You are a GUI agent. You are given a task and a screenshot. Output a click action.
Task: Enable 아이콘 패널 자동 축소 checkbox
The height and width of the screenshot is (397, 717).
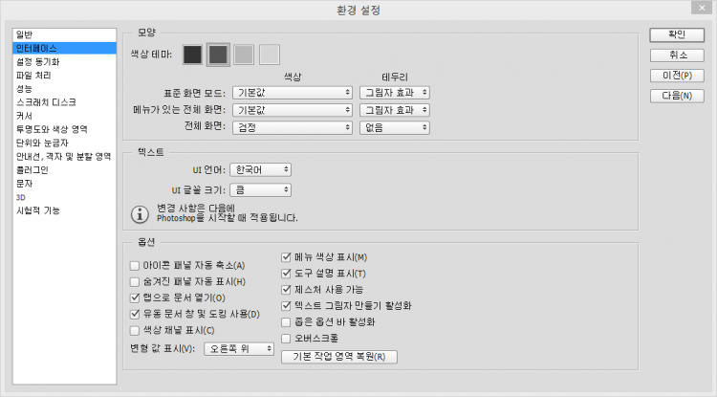coord(134,265)
